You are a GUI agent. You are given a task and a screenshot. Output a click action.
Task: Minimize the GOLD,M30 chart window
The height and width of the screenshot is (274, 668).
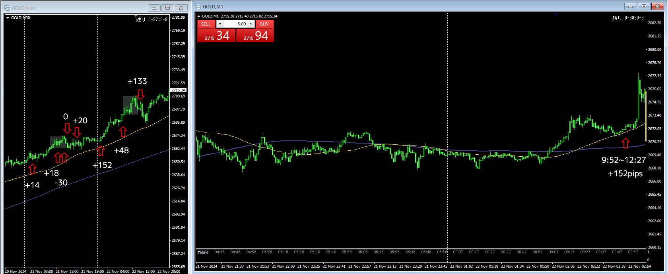pos(154,8)
